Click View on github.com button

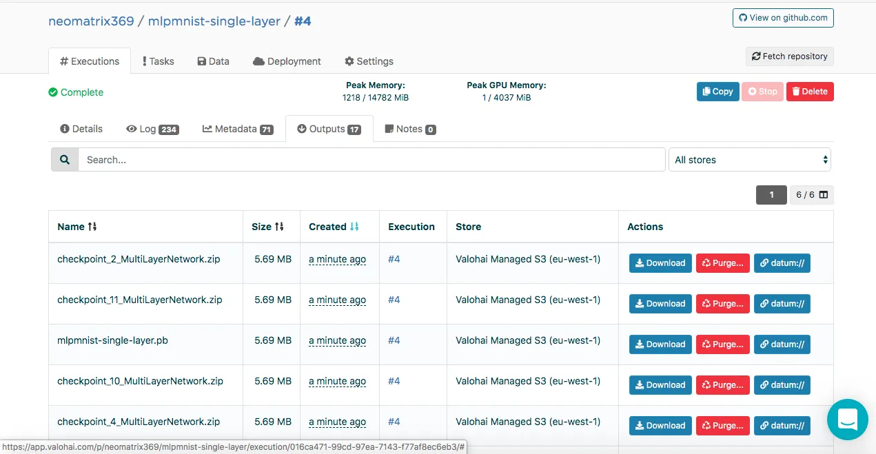click(x=783, y=18)
